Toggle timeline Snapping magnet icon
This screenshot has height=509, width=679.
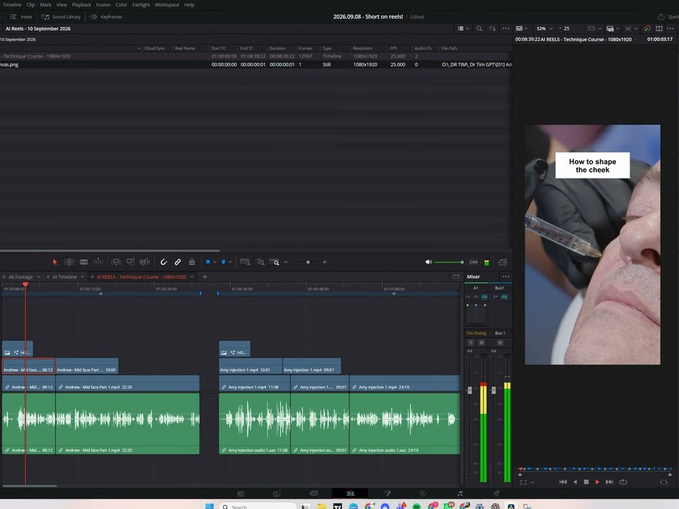tap(163, 262)
